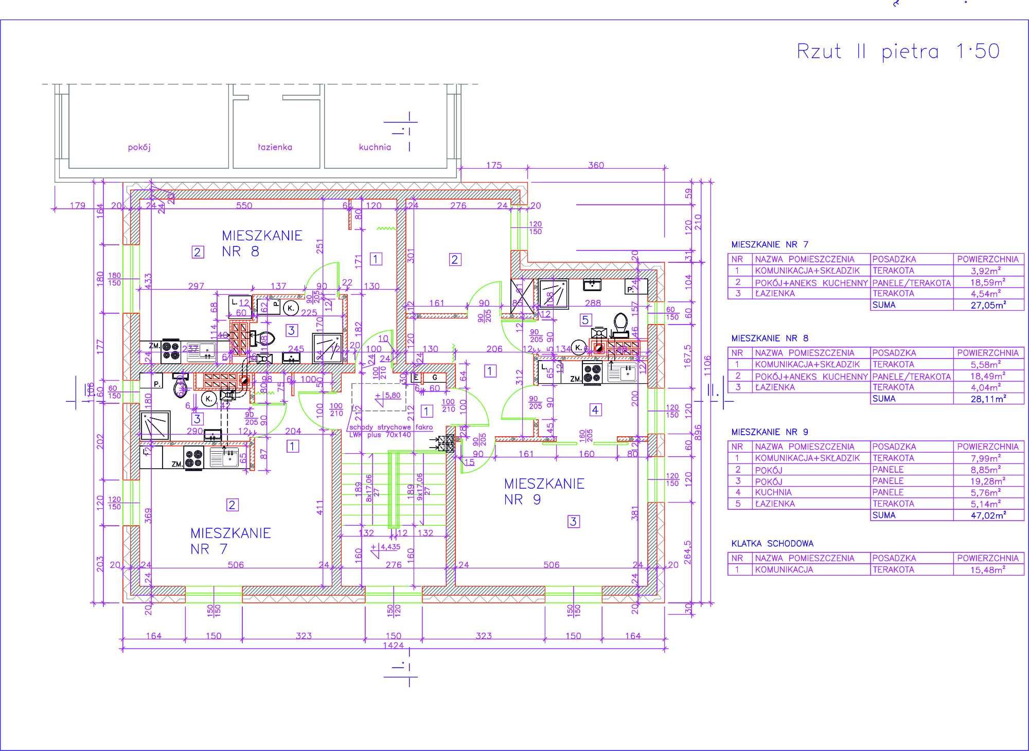The height and width of the screenshot is (751, 1029).
Task: Click the stove symbol in the apartment 7 kitchenette
Action: pos(194,458)
